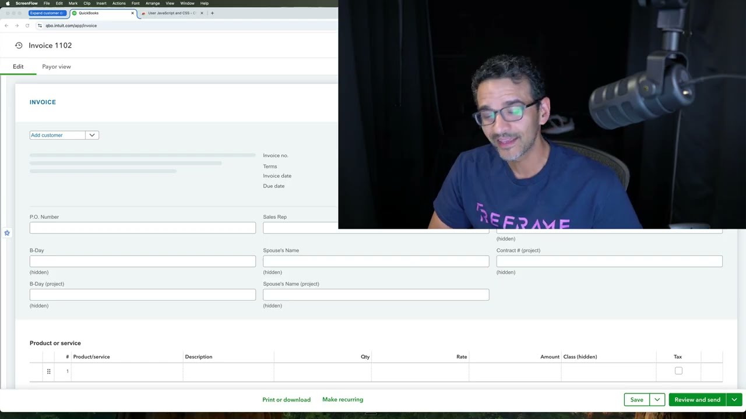
Task: Tick the Tax checkbox on line 1
Action: [678, 371]
